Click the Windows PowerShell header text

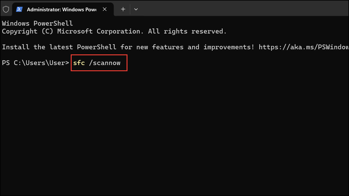tap(37, 23)
